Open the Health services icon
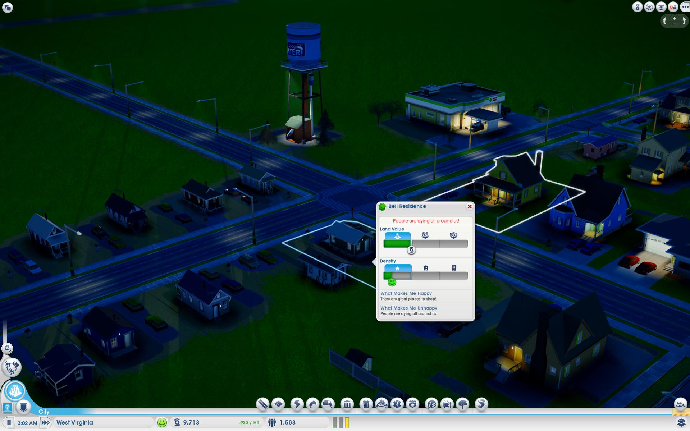 point(397,404)
